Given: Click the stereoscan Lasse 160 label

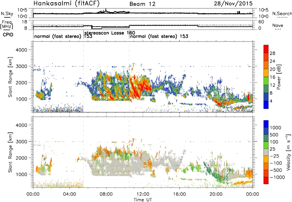Looking at the screenshot, I should pyautogui.click(x=109, y=33).
